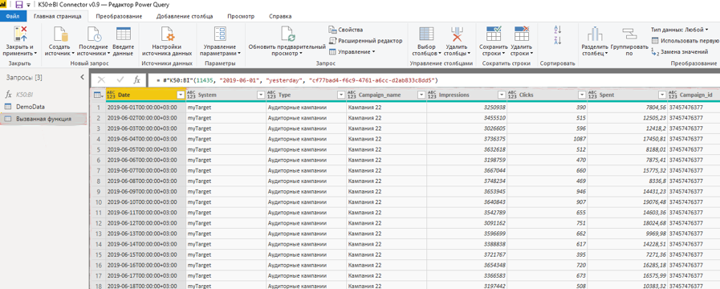The height and width of the screenshot is (289, 720).
Task: Open Управление dropdown in Запрос group
Action: [x=352, y=52]
